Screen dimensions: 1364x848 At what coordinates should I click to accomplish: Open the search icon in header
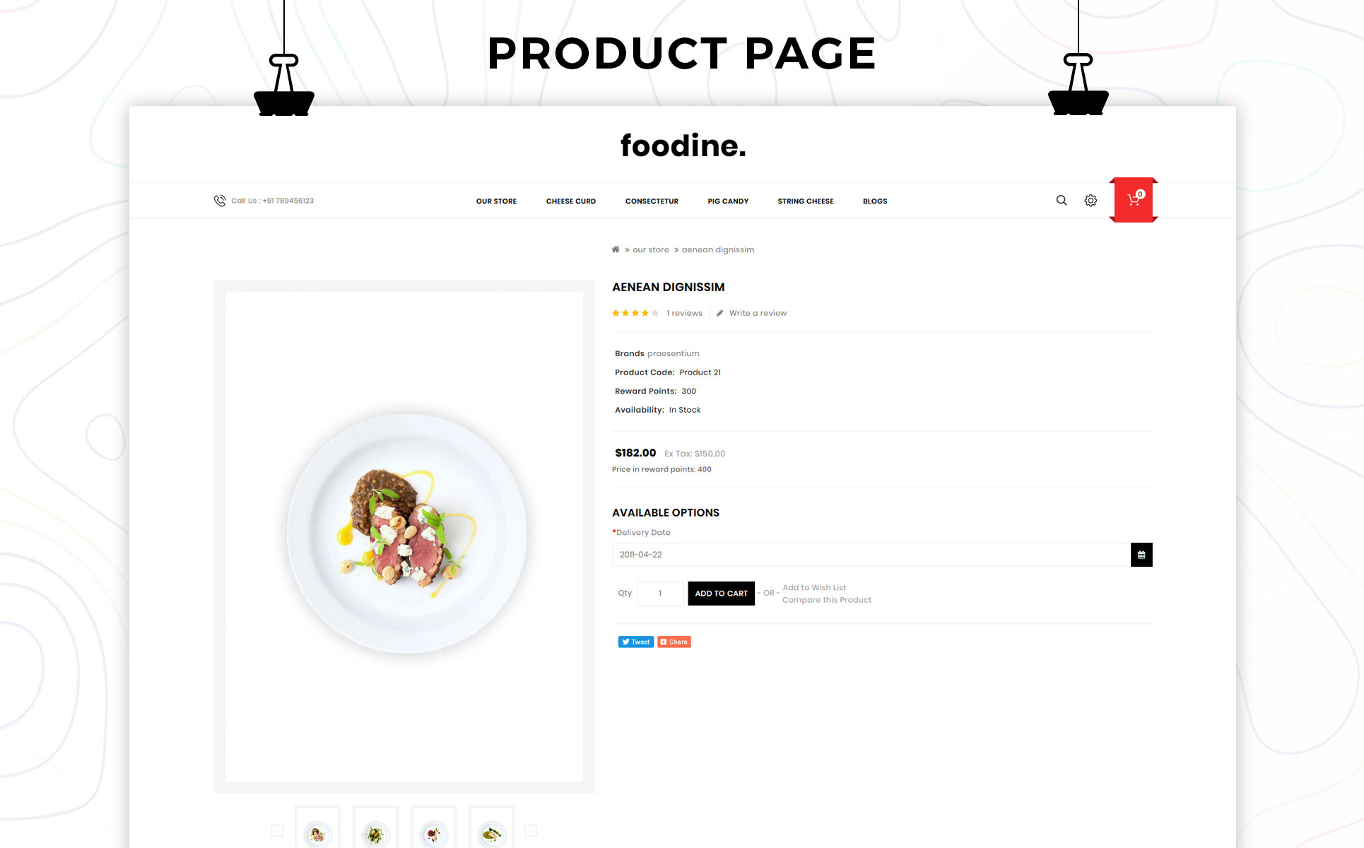(x=1062, y=201)
